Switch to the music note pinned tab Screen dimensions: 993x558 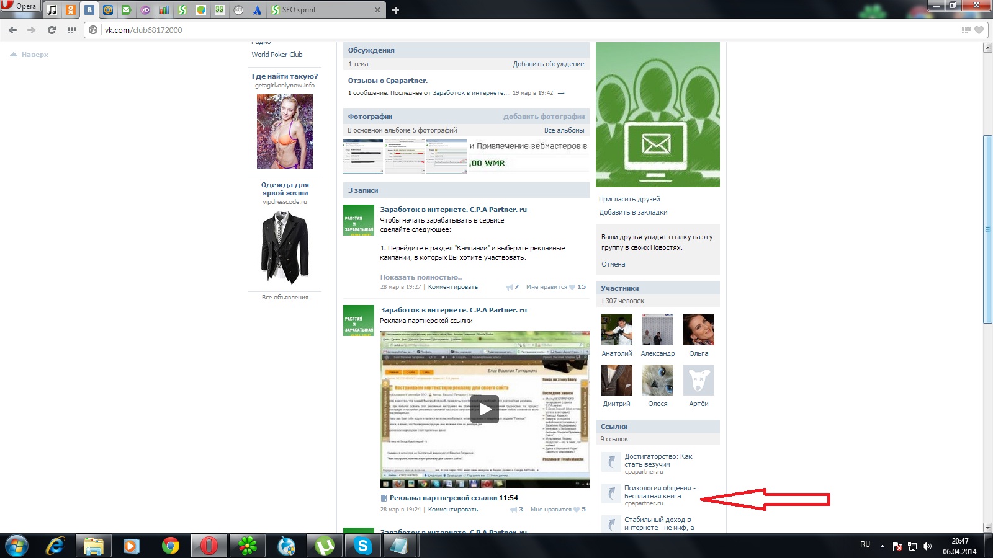[52, 10]
